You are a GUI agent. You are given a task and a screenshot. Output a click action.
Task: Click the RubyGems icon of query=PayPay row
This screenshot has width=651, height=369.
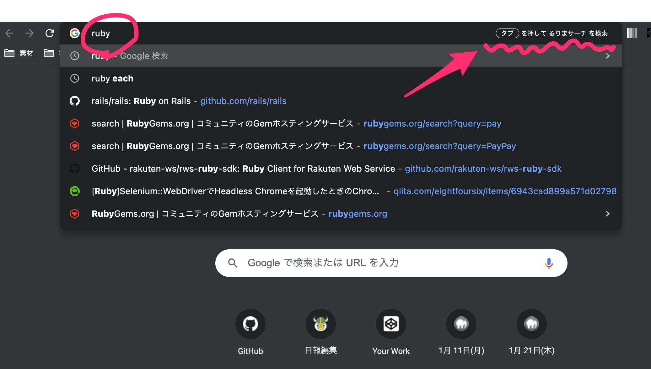[x=75, y=146]
